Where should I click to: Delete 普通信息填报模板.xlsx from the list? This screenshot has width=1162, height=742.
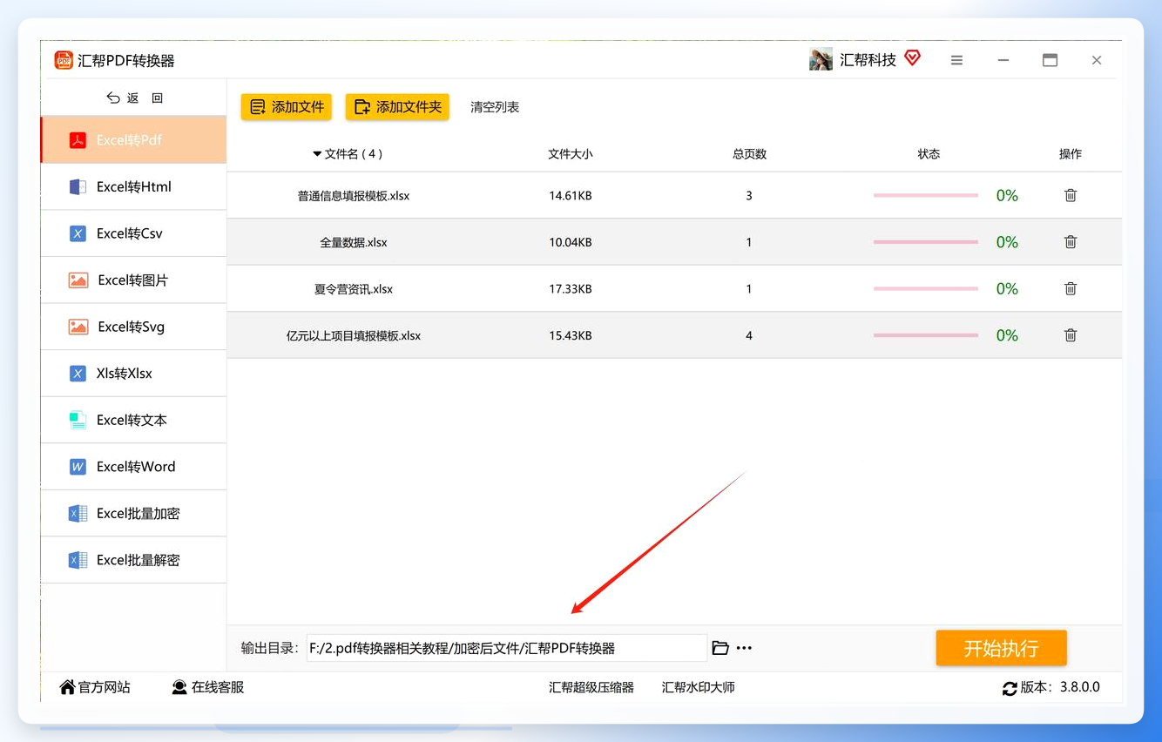(x=1071, y=196)
